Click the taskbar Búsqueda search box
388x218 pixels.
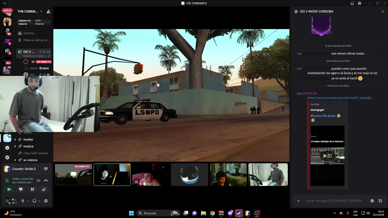[x=158, y=213]
